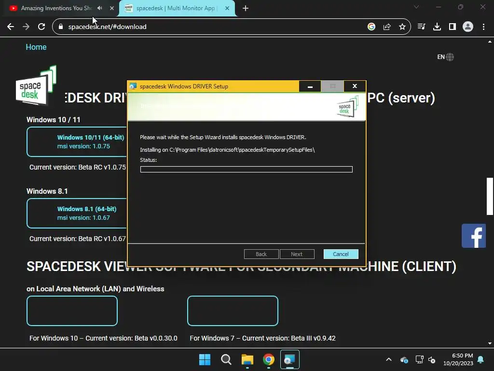The height and width of the screenshot is (371, 494).
Task: Open the clock showing 6:50 PM
Action: click(x=458, y=359)
